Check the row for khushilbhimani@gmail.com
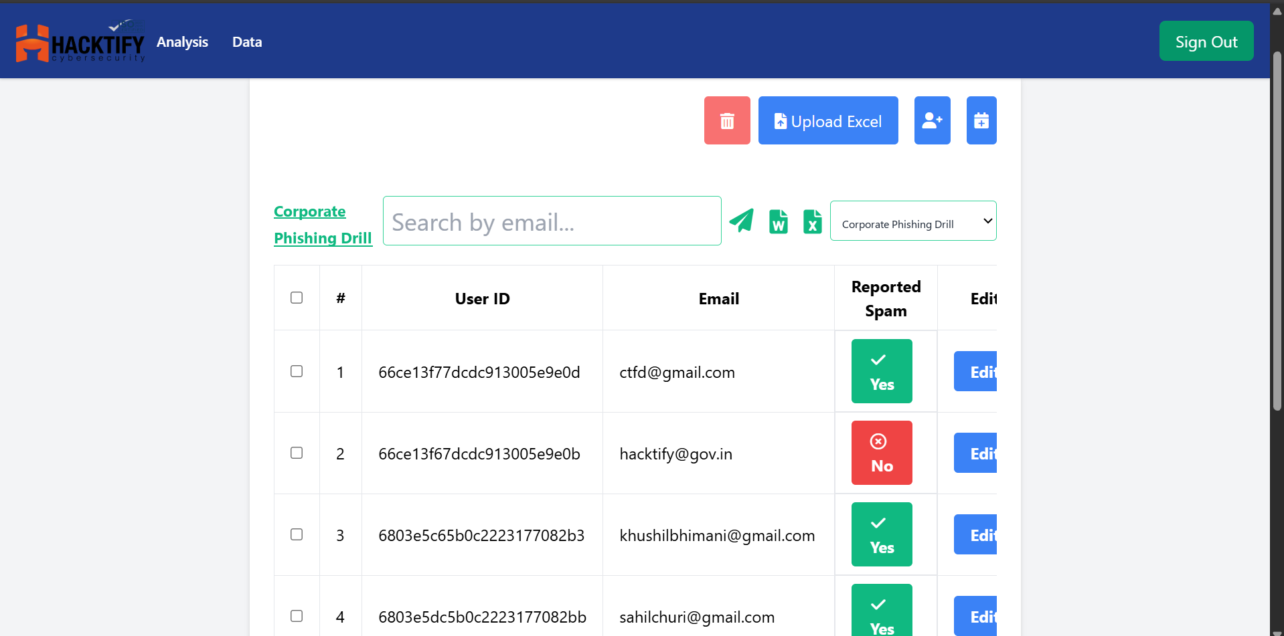 click(x=297, y=534)
